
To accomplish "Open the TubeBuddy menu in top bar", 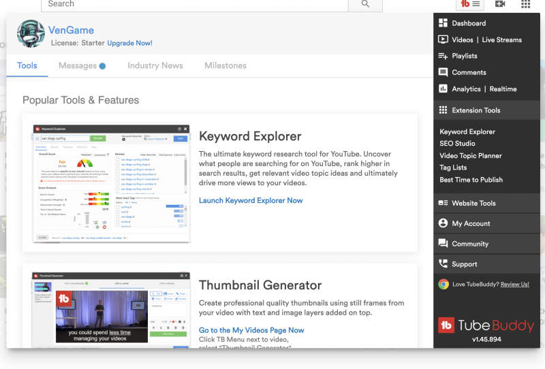I will coord(470,4).
